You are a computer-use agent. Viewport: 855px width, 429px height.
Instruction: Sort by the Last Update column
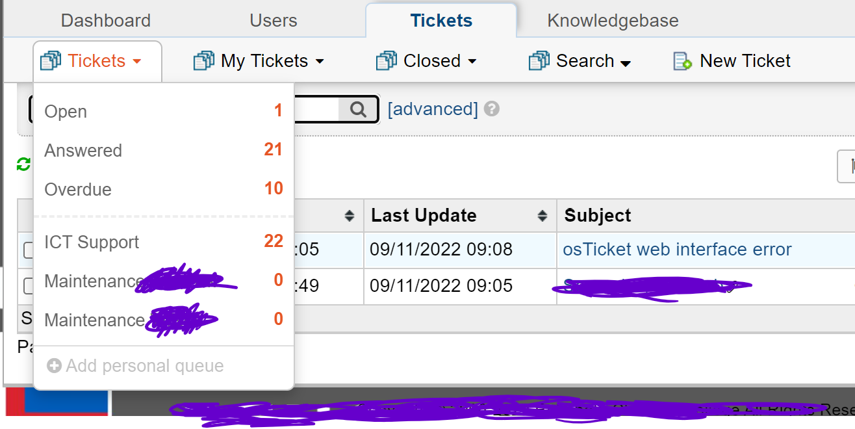point(424,216)
